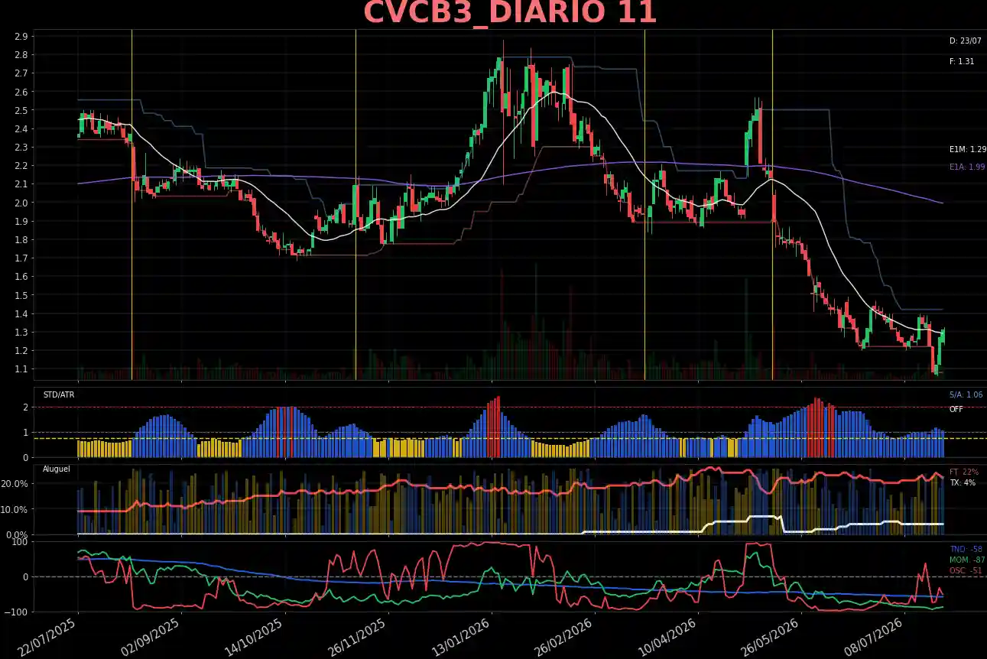
Task: Click the 'S/A: 1.06' value label
Action: click(966, 395)
